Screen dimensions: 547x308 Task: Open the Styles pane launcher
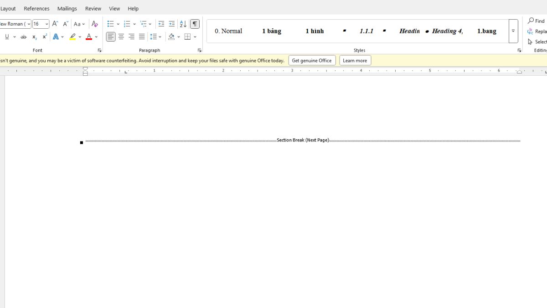[x=519, y=50]
